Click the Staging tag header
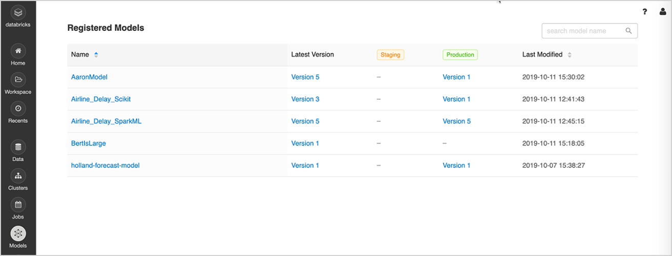This screenshot has height=256, width=672. 390,55
